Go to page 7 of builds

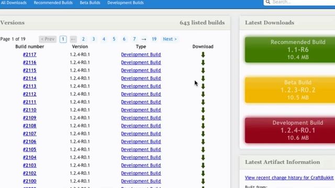point(135,39)
